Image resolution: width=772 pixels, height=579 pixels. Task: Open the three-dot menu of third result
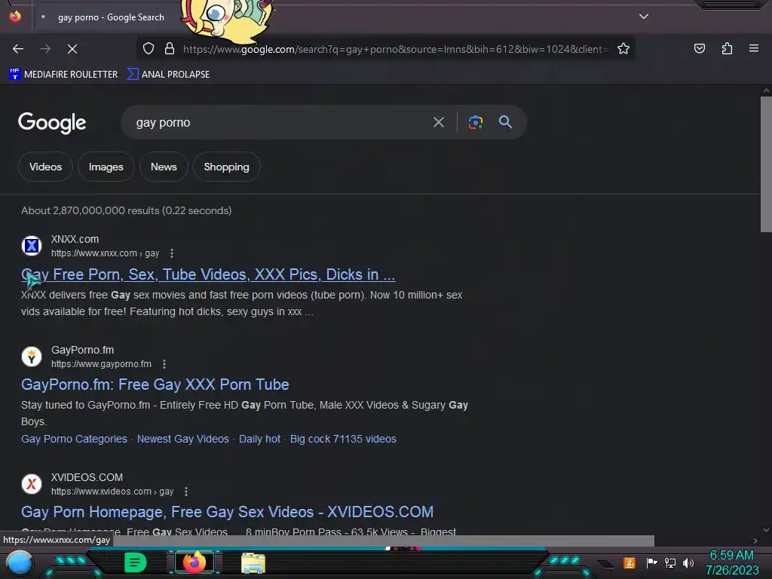point(186,492)
